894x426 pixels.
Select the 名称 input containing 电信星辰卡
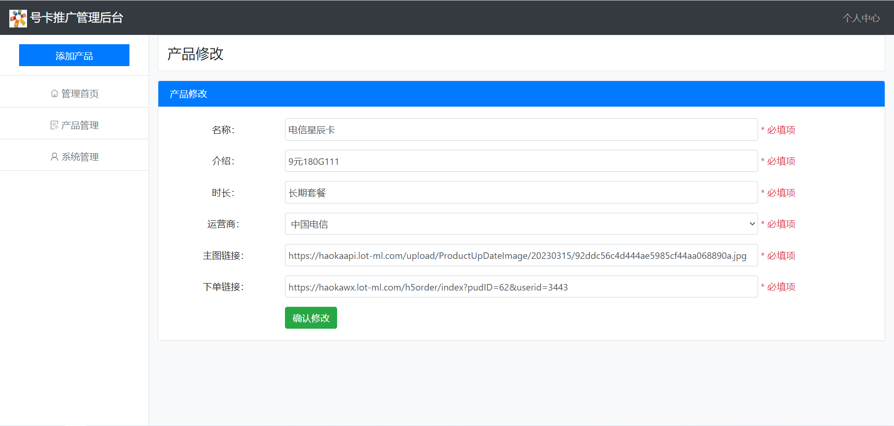(521, 129)
